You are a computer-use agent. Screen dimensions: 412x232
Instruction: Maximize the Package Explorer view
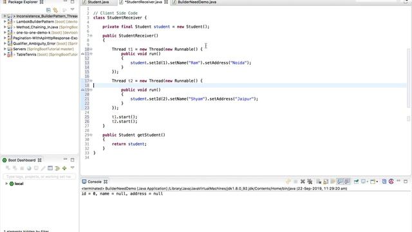(x=72, y=1)
